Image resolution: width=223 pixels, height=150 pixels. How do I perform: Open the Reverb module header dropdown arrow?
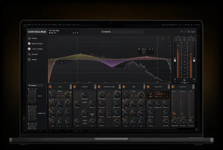tap(169, 88)
